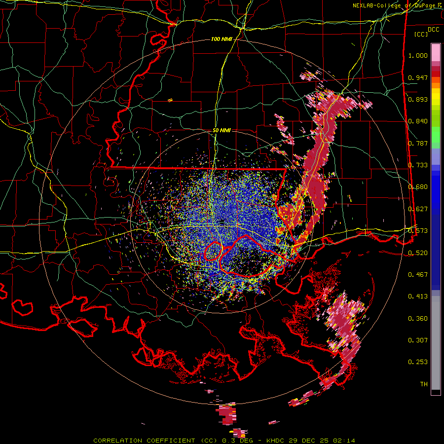Viewport: 444px width, 444px height.
Task: Click the radar site marker at the map center
Action: point(222,222)
